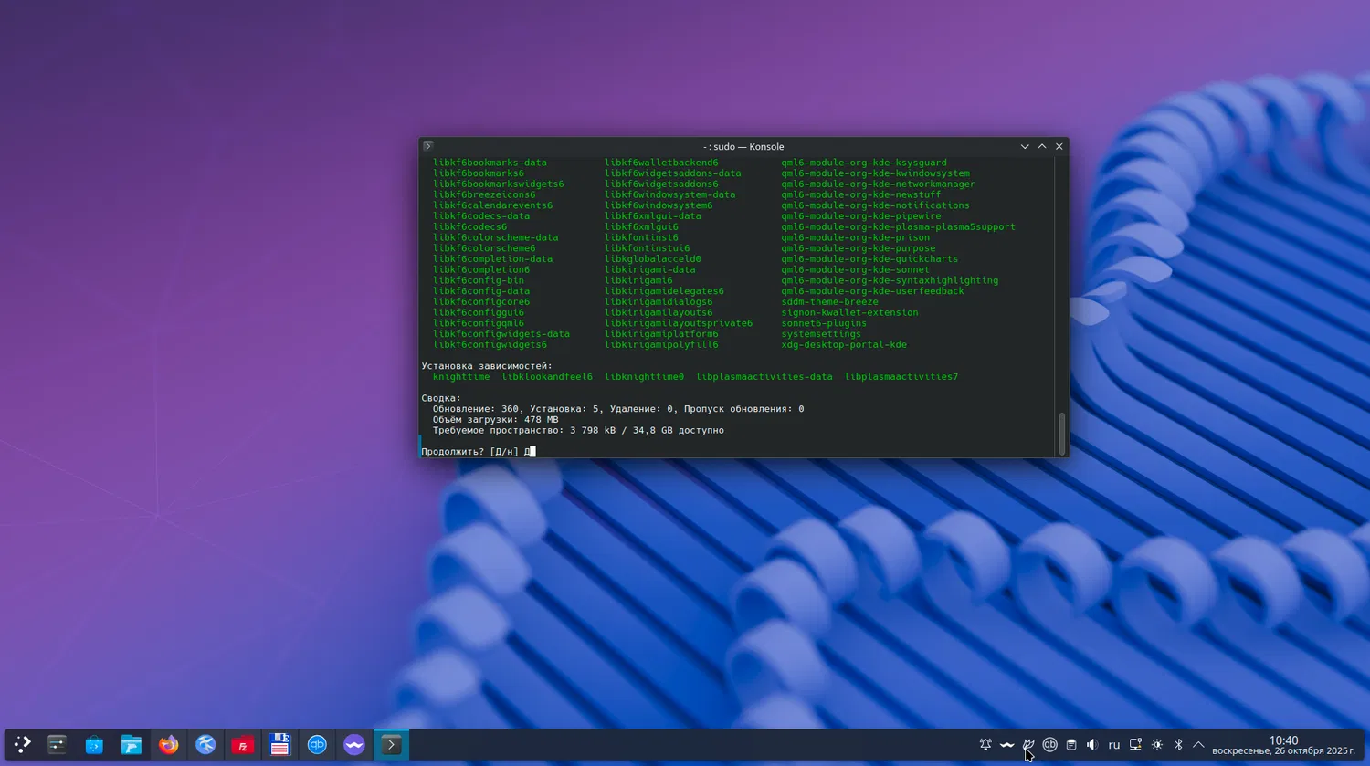This screenshot has width=1370, height=766.
Task: Launch Firefox from the taskbar
Action: click(168, 745)
